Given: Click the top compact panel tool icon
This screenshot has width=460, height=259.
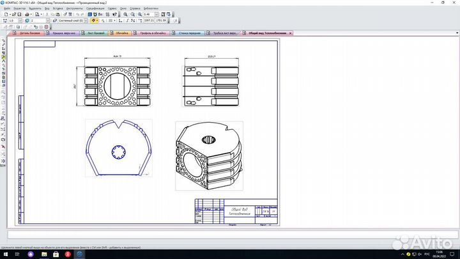Looking at the screenshot, I should tap(3, 41).
